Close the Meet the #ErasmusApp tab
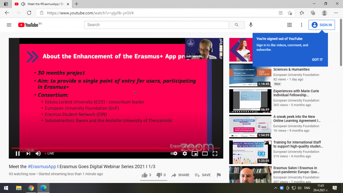 pos(68,4)
